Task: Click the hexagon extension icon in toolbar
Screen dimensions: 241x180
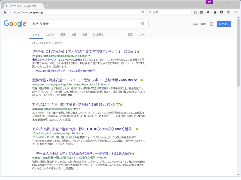Action: pyautogui.click(x=228, y=12)
